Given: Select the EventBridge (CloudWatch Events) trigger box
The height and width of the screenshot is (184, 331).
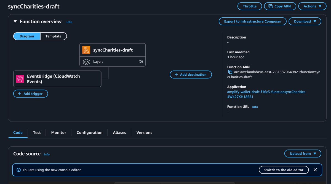Looking at the screenshot, I should pyautogui.click(x=57, y=79).
